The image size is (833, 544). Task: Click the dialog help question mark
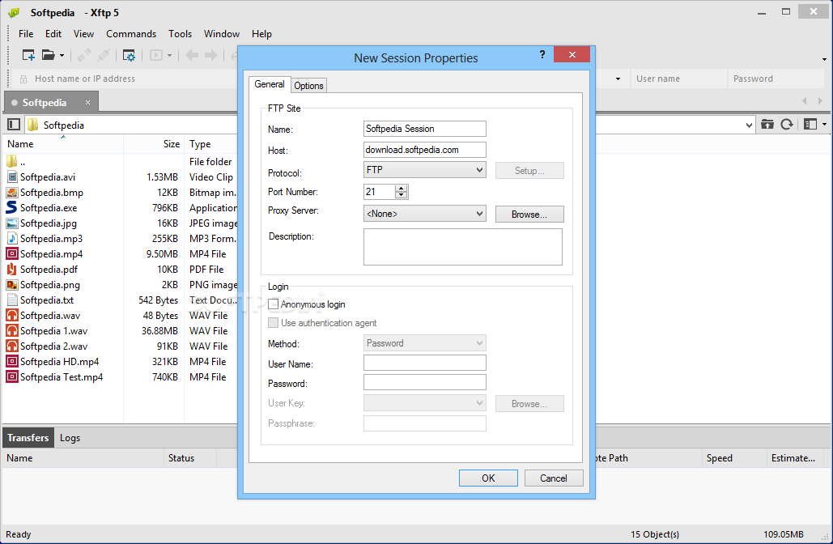tap(542, 54)
